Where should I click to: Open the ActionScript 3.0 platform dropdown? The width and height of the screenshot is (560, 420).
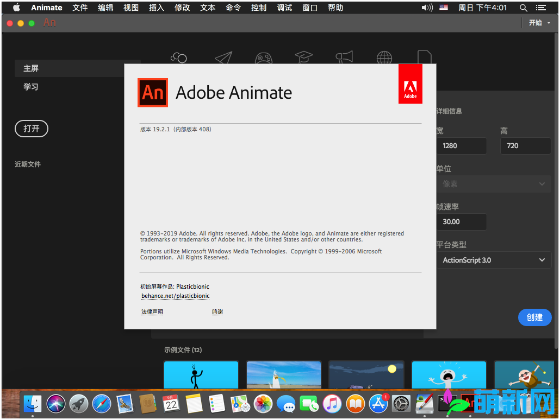pyautogui.click(x=494, y=260)
